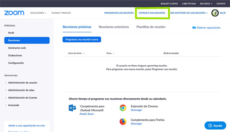Viewport: 230px width, 132px height.
Task: Click the video camera training icon
Action: coord(194,28)
